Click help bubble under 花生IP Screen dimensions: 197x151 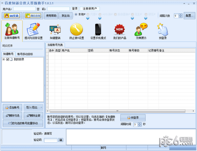click(132, 18)
